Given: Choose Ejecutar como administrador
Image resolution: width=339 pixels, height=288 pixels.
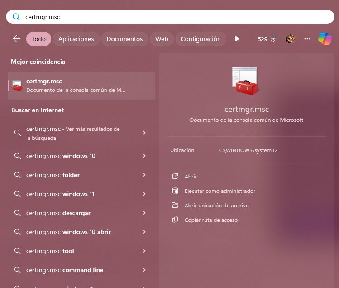Looking at the screenshot, I should (220, 191).
